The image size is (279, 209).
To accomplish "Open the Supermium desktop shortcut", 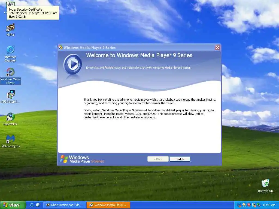I will point(11,119).
